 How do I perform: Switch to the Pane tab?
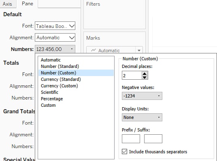(28, 4)
